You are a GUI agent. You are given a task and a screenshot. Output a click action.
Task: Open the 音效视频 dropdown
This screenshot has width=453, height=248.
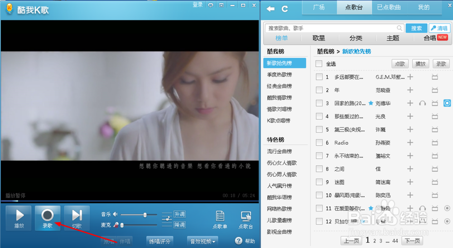point(202,241)
